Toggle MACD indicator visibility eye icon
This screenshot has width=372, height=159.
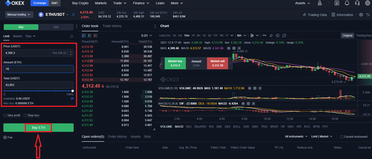pyautogui.click(x=243, y=104)
